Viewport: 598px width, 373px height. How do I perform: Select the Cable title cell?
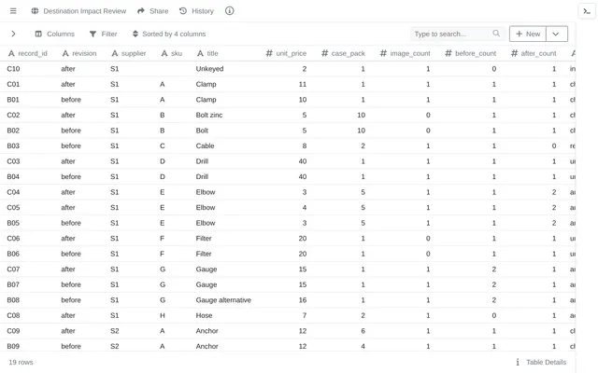pos(223,145)
